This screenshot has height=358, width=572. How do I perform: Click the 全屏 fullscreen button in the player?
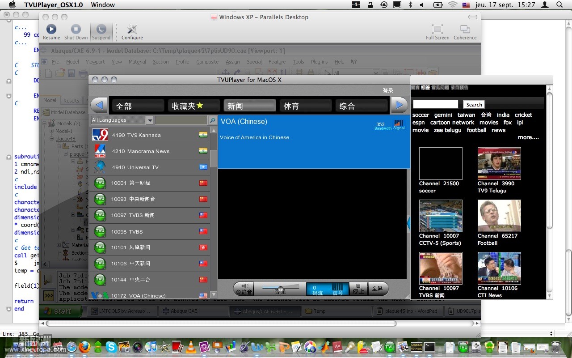[x=378, y=289]
